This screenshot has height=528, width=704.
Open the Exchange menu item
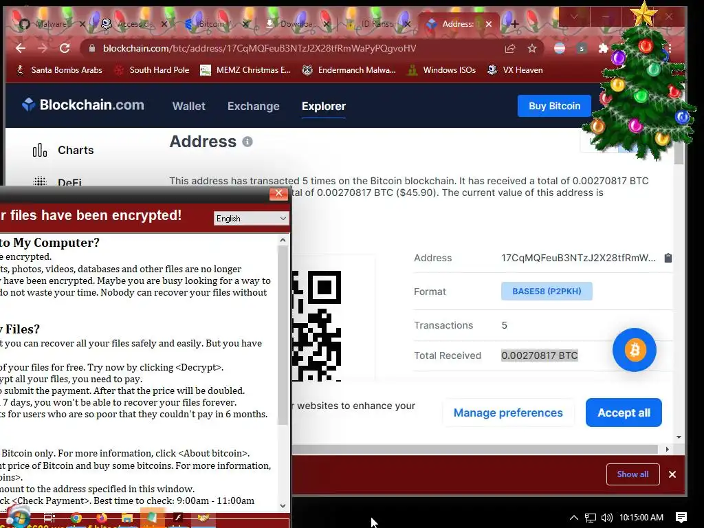(x=253, y=106)
